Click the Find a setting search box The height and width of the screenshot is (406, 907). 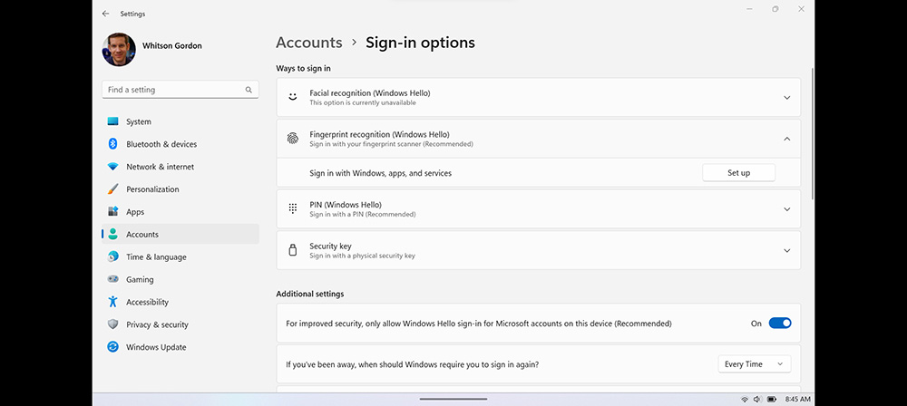[x=172, y=91]
